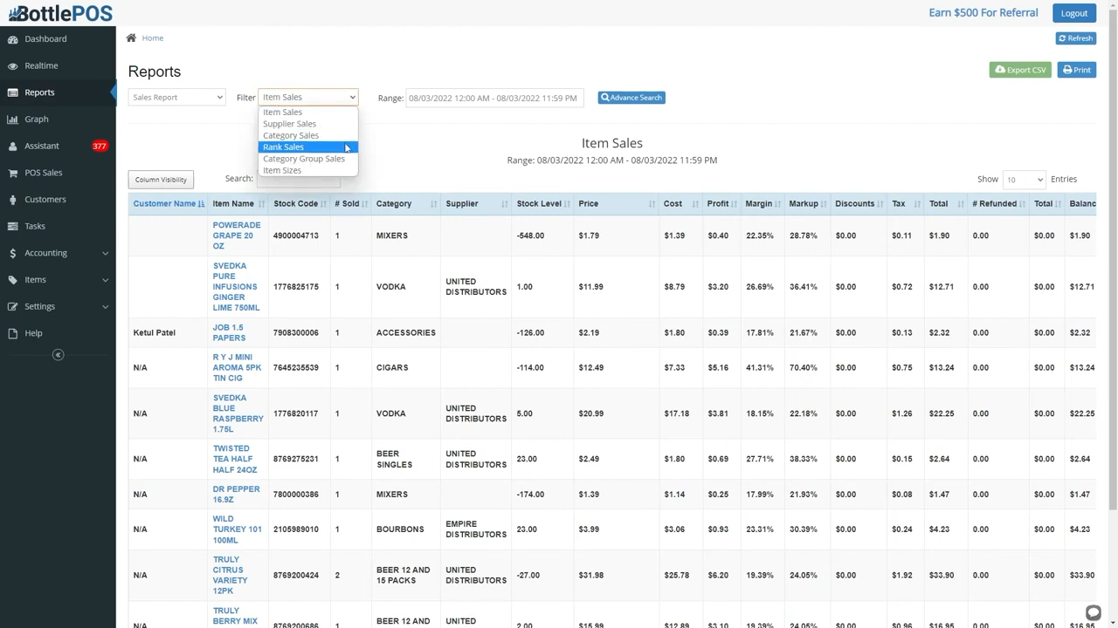The width and height of the screenshot is (1118, 628).
Task: Open the Show entries dropdown
Action: point(1023,180)
